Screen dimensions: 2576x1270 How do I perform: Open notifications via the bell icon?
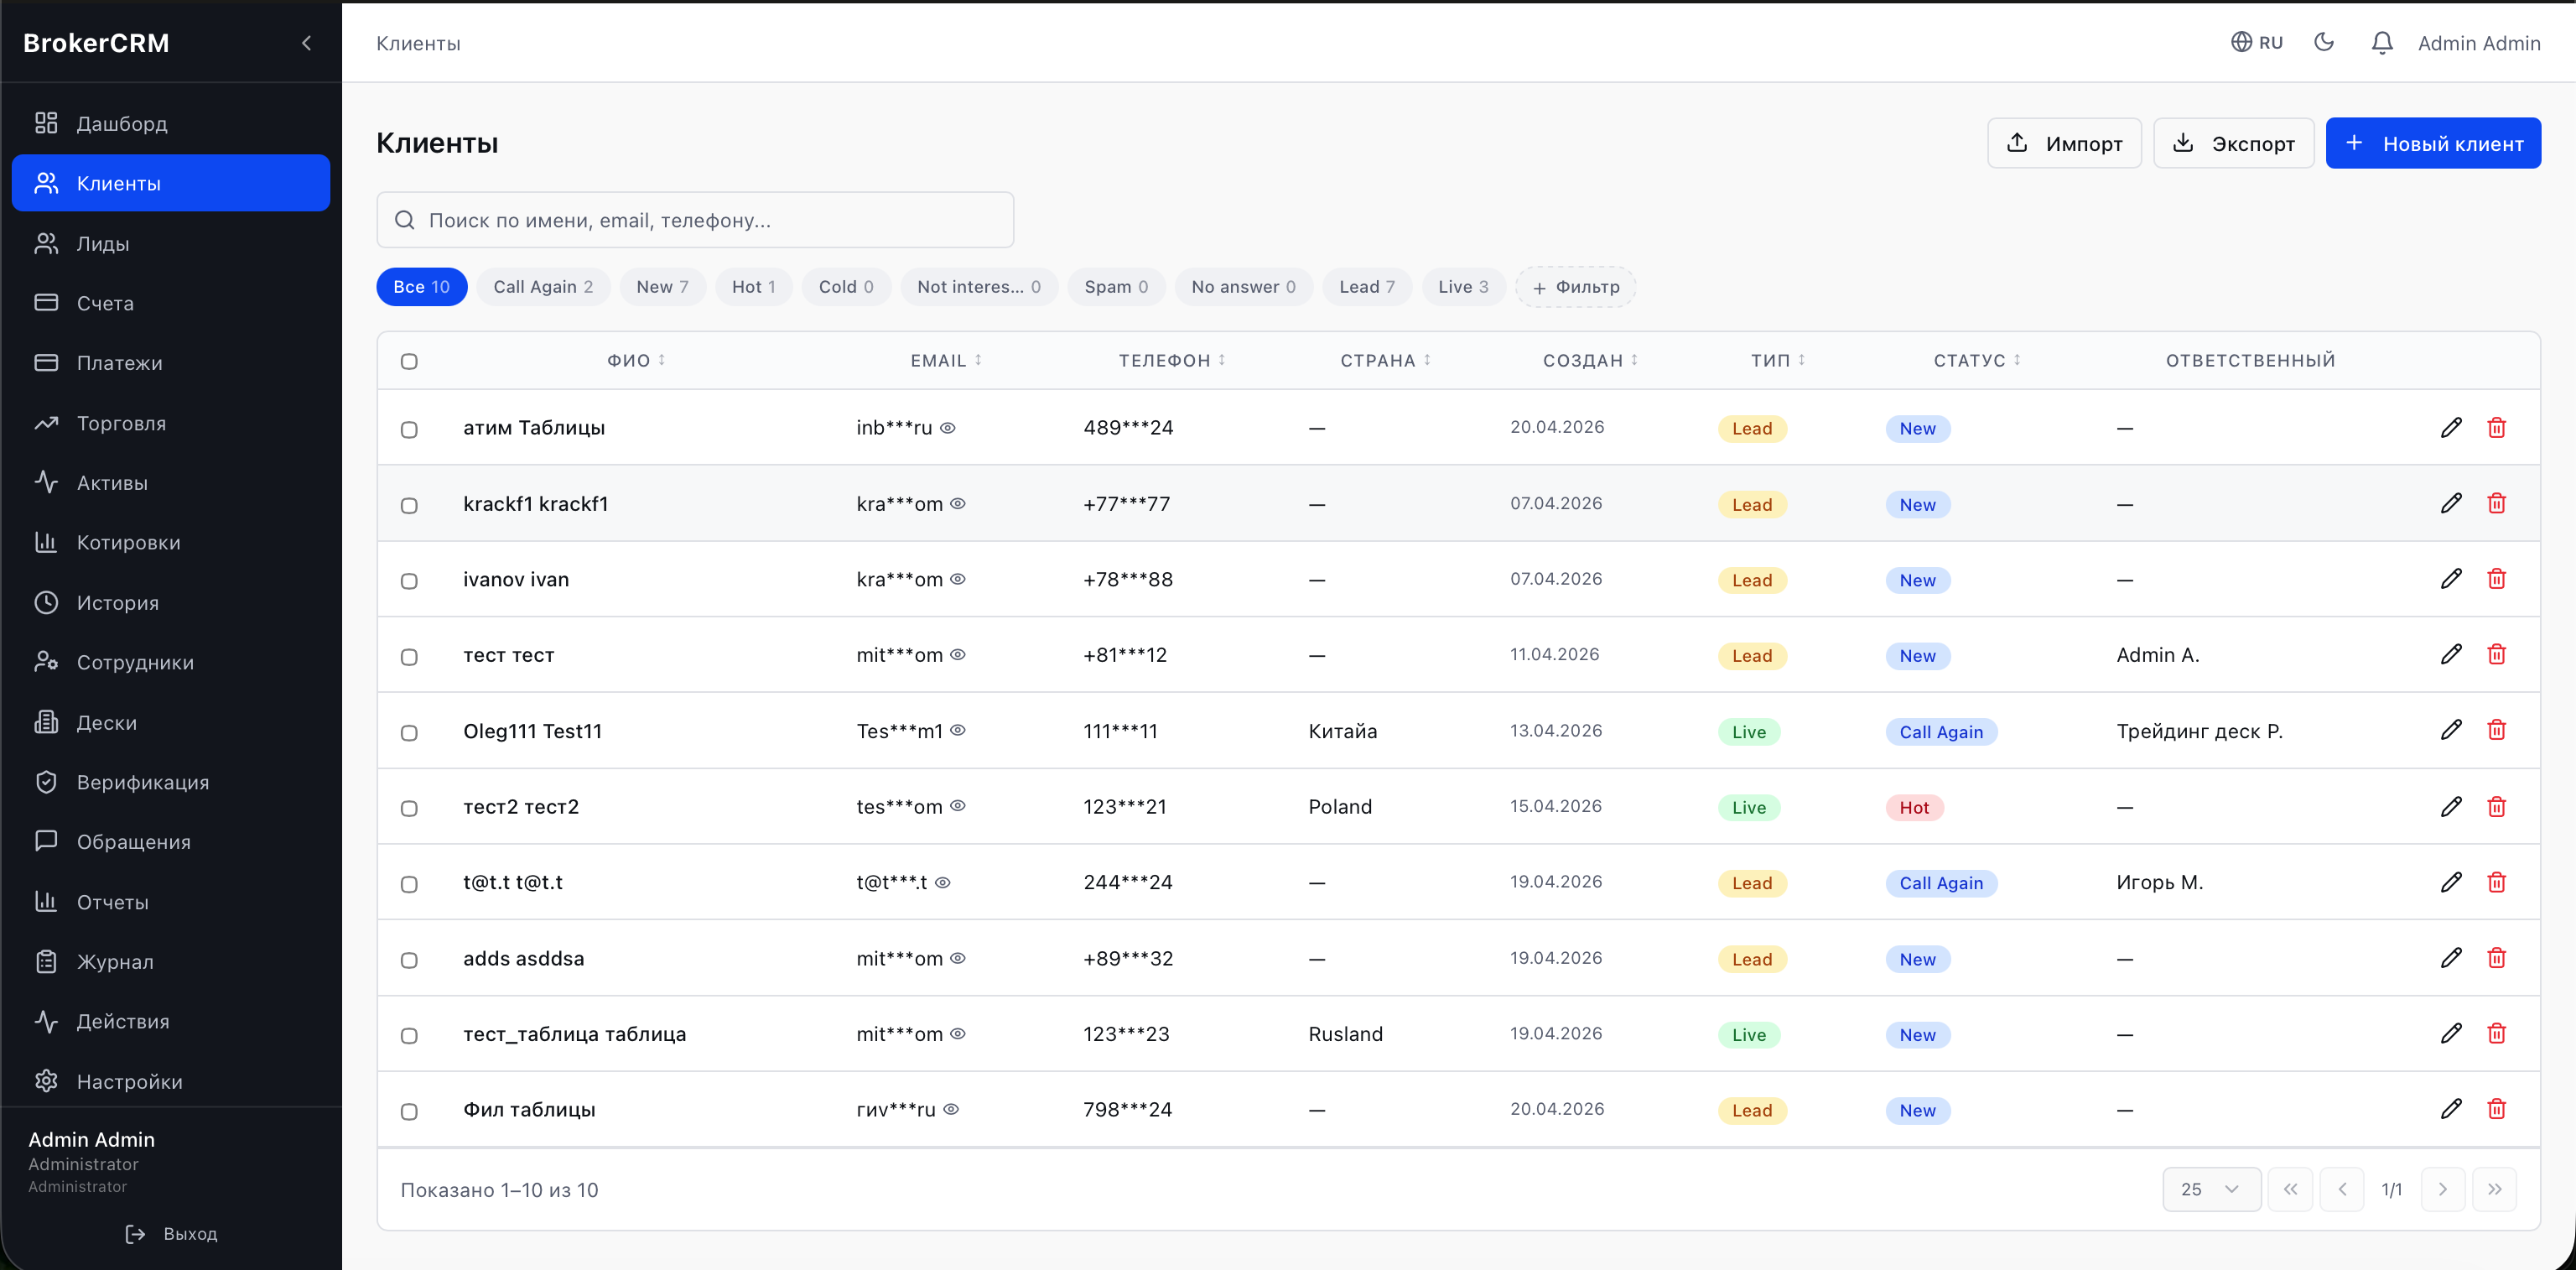tap(2382, 42)
